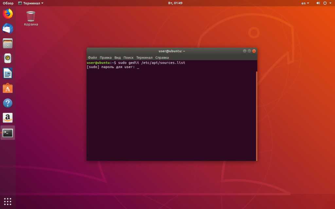Open the Корзина trash desktop icon
This screenshot has width=335, height=209.
[31, 18]
